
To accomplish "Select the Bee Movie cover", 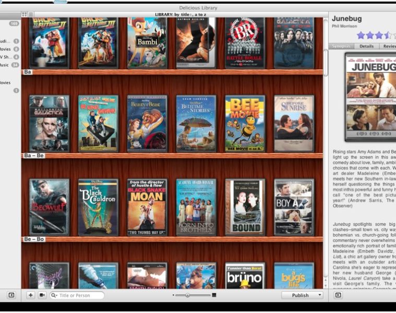I will point(245,124).
